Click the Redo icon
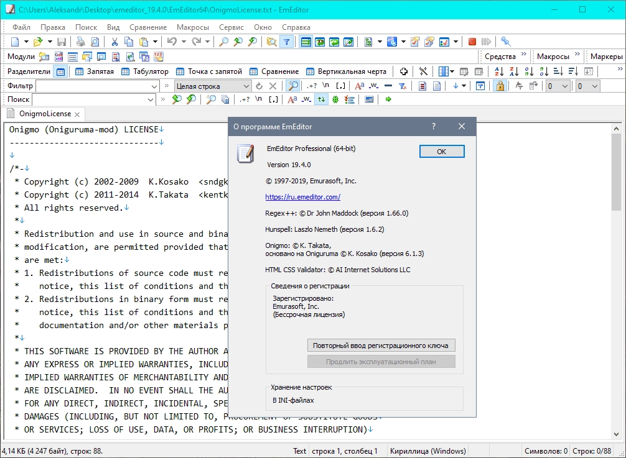The width and height of the screenshot is (626, 458). (x=196, y=42)
